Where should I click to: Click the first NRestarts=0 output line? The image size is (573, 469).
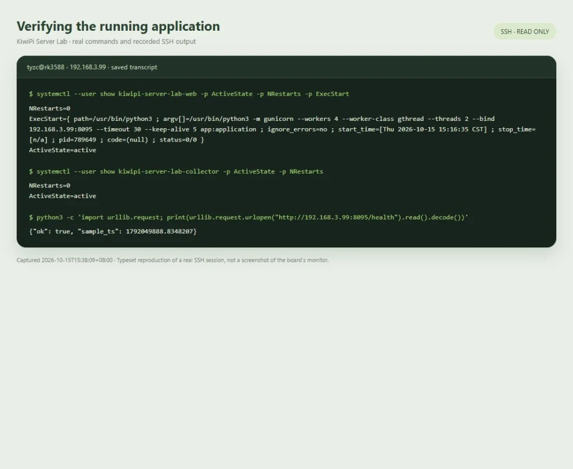[x=50, y=108]
